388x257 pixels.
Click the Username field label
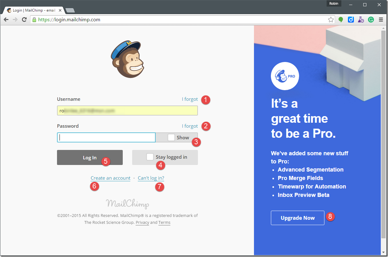click(x=69, y=99)
